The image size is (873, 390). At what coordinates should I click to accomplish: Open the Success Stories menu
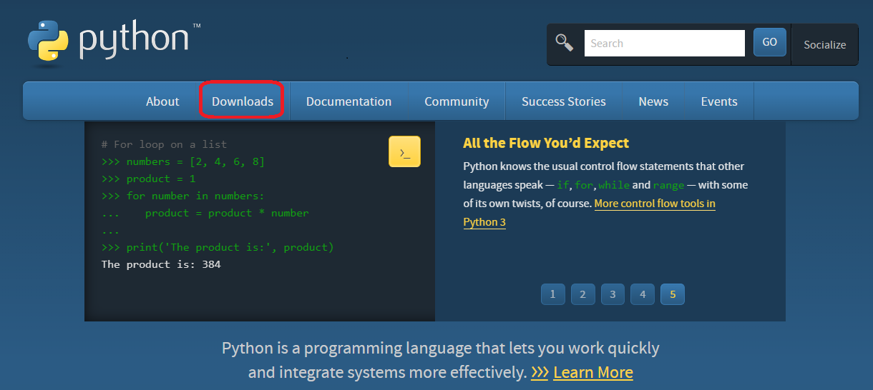coord(564,101)
